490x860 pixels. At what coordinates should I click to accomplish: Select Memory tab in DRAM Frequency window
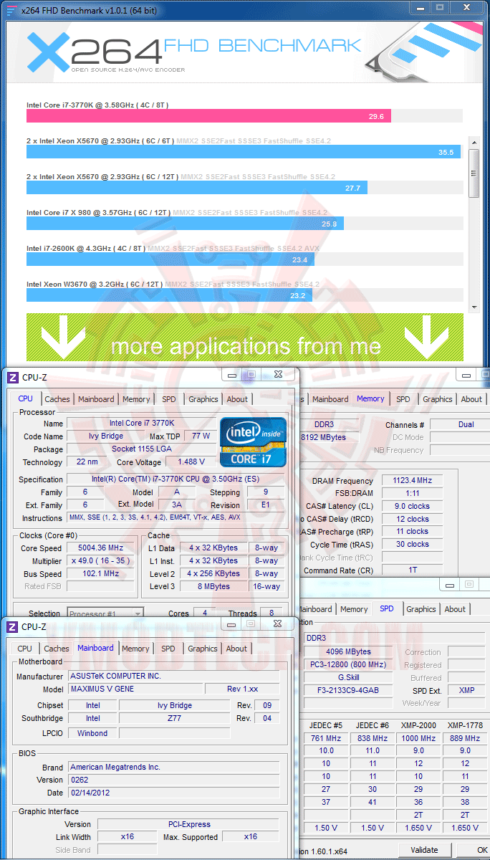[x=370, y=398]
